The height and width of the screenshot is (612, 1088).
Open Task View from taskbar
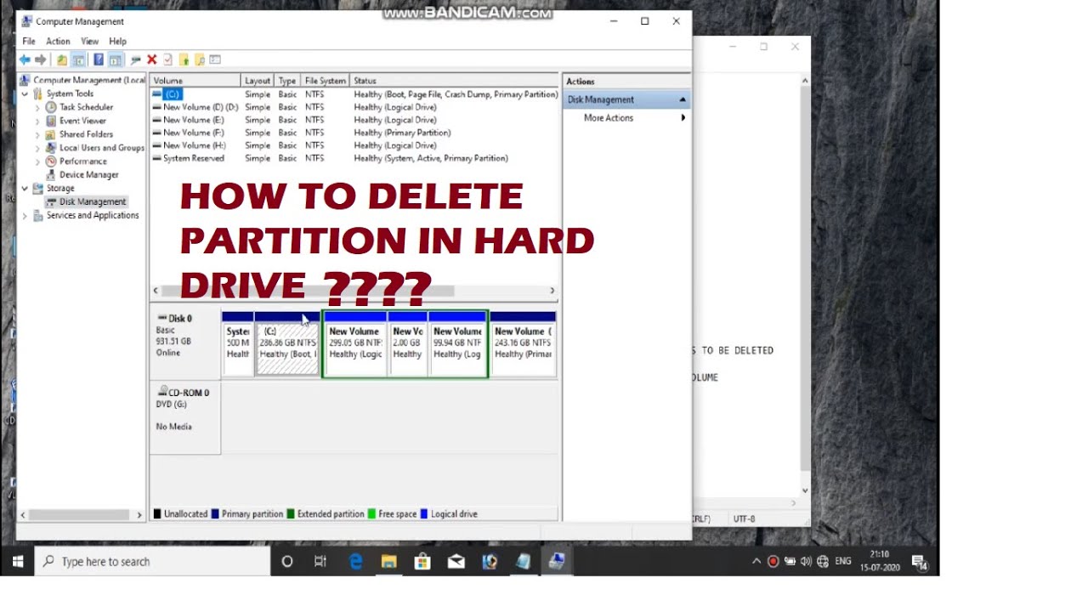[320, 561]
